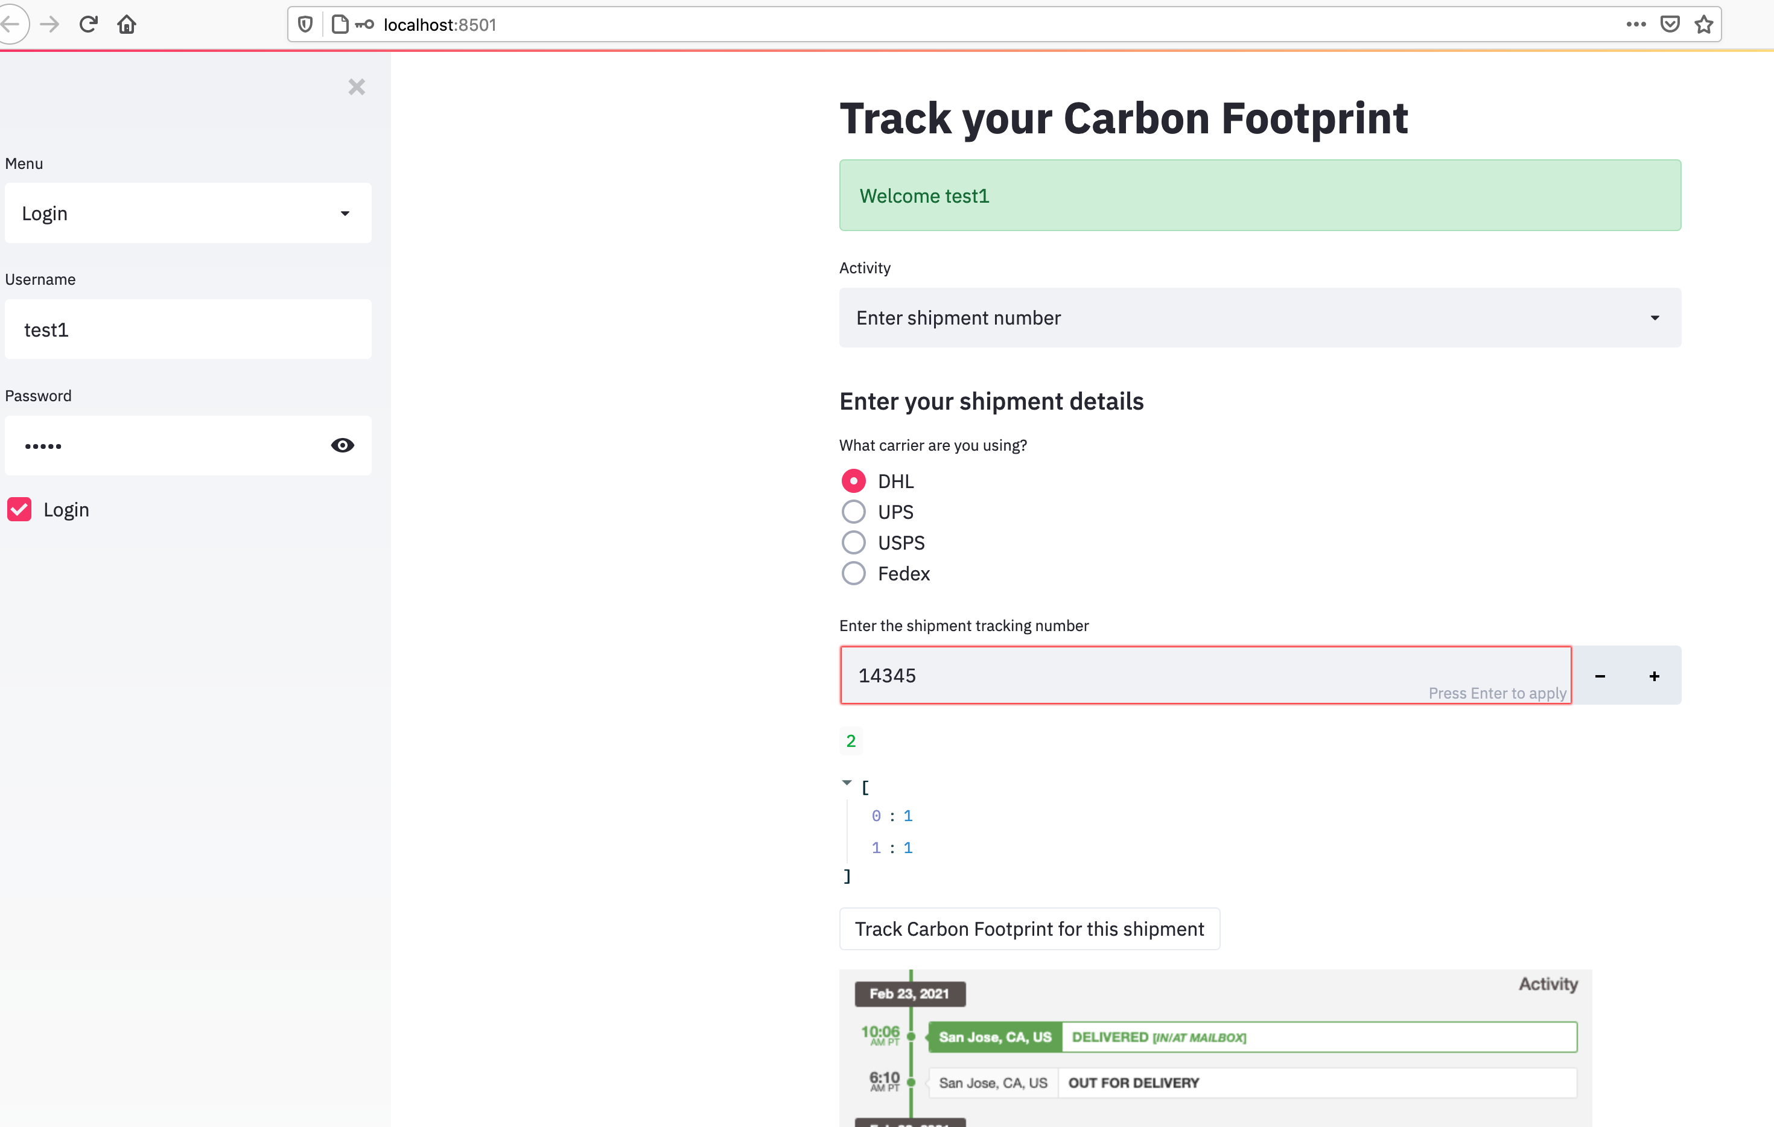This screenshot has height=1127, width=1774.
Task: Click the browser home icon
Action: coord(127,24)
